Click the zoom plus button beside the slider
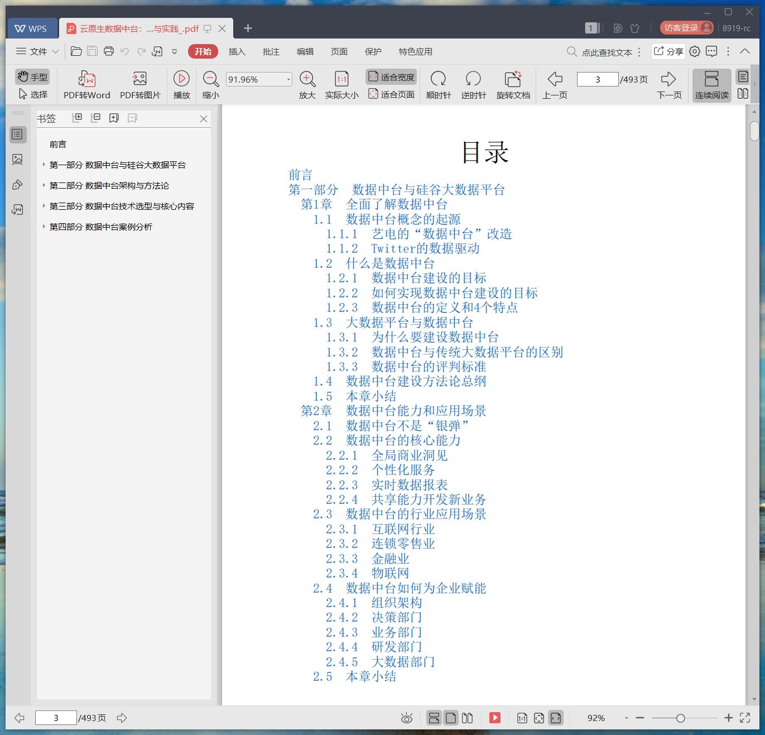The image size is (765, 735). pyautogui.click(x=728, y=718)
